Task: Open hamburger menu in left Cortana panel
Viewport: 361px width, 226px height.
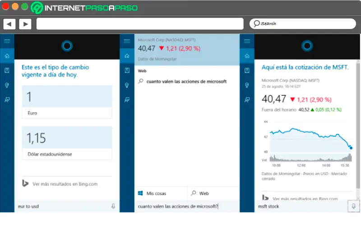Action: (7, 41)
